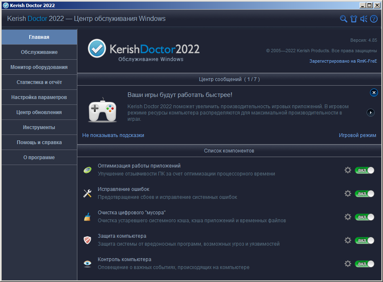
Task: Open settings gear for Контроль компьютера
Action: click(x=348, y=264)
